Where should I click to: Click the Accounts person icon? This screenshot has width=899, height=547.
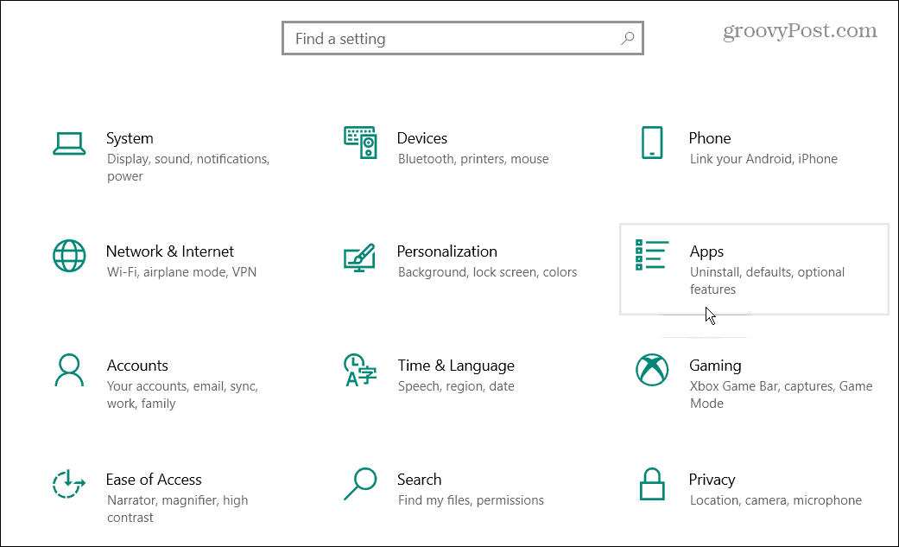pos(69,370)
